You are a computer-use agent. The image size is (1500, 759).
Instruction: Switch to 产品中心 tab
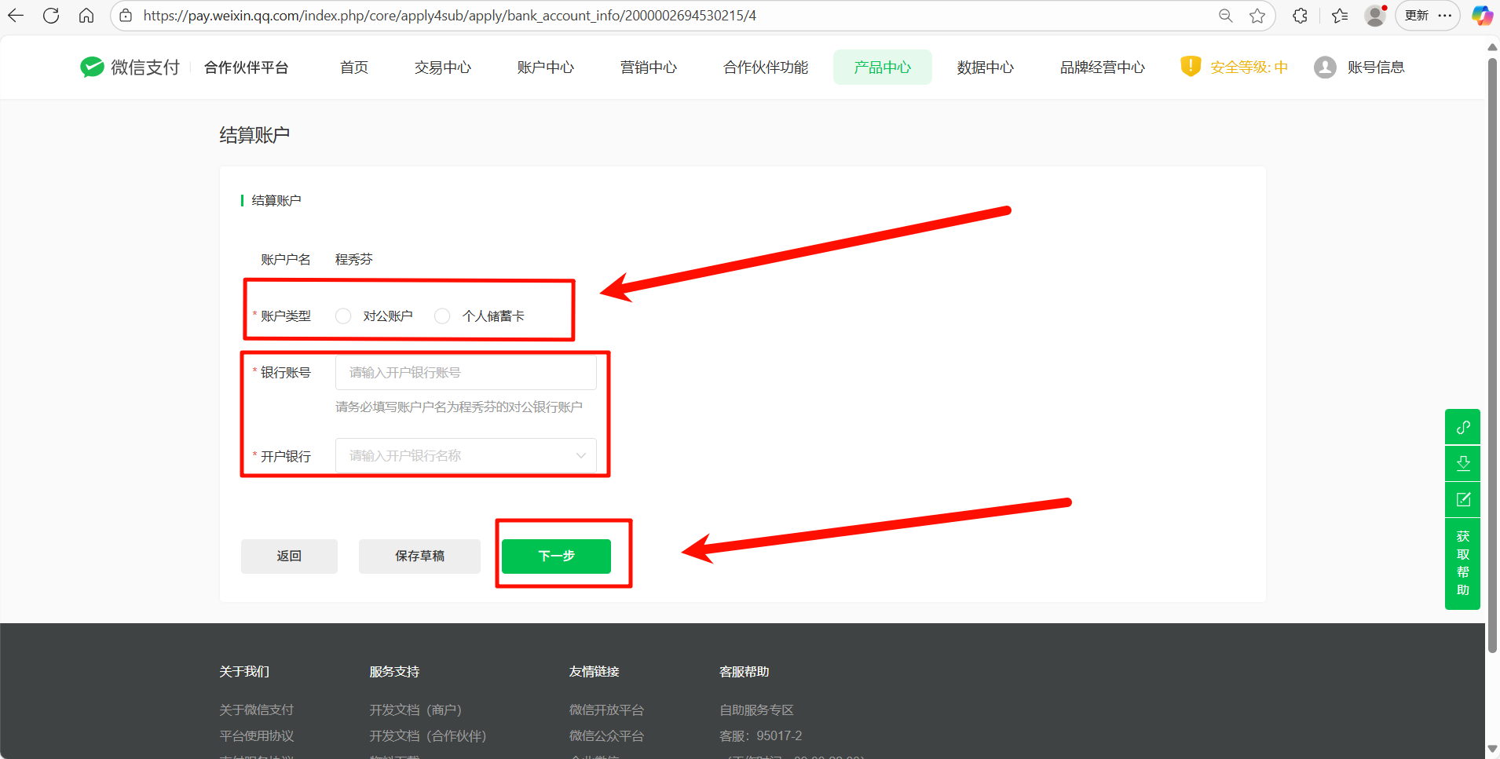coord(882,68)
